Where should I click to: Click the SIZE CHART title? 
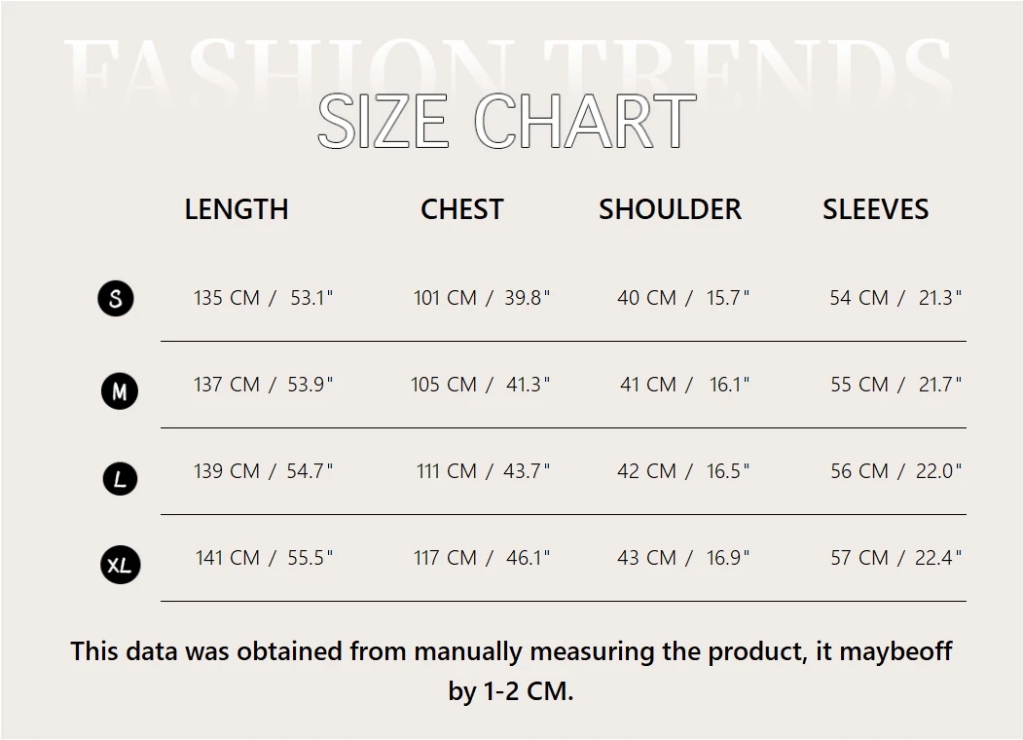pos(507,122)
